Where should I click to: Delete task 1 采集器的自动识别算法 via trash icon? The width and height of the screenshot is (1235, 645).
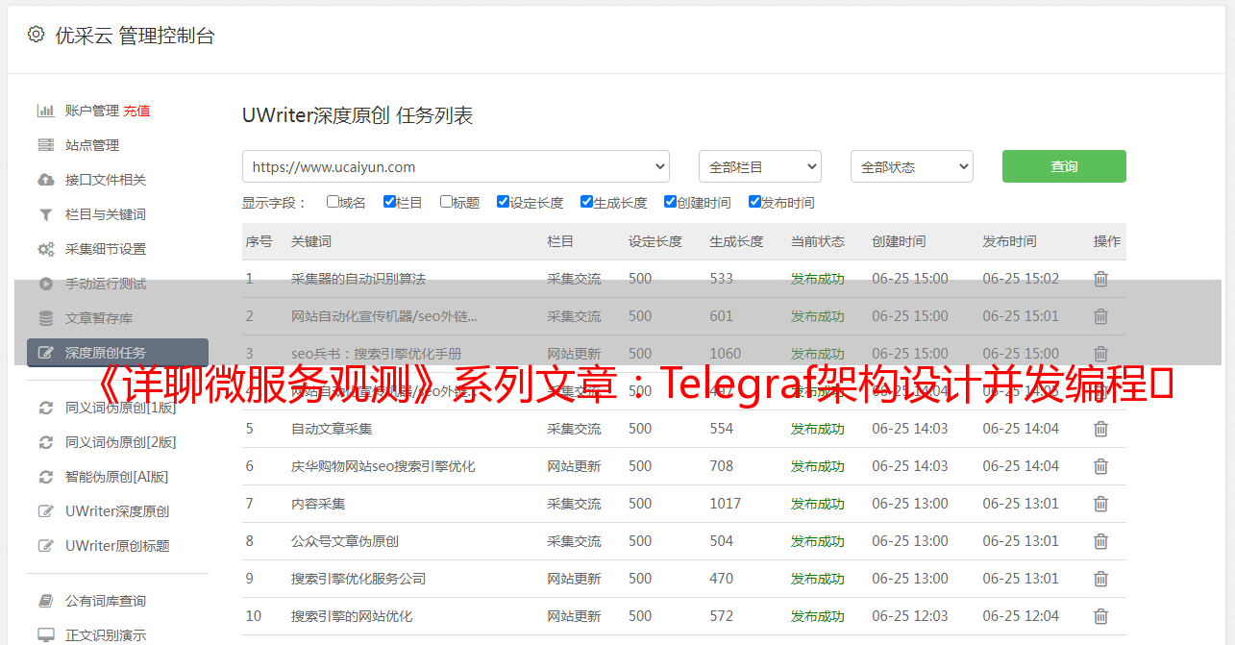tap(1100, 279)
